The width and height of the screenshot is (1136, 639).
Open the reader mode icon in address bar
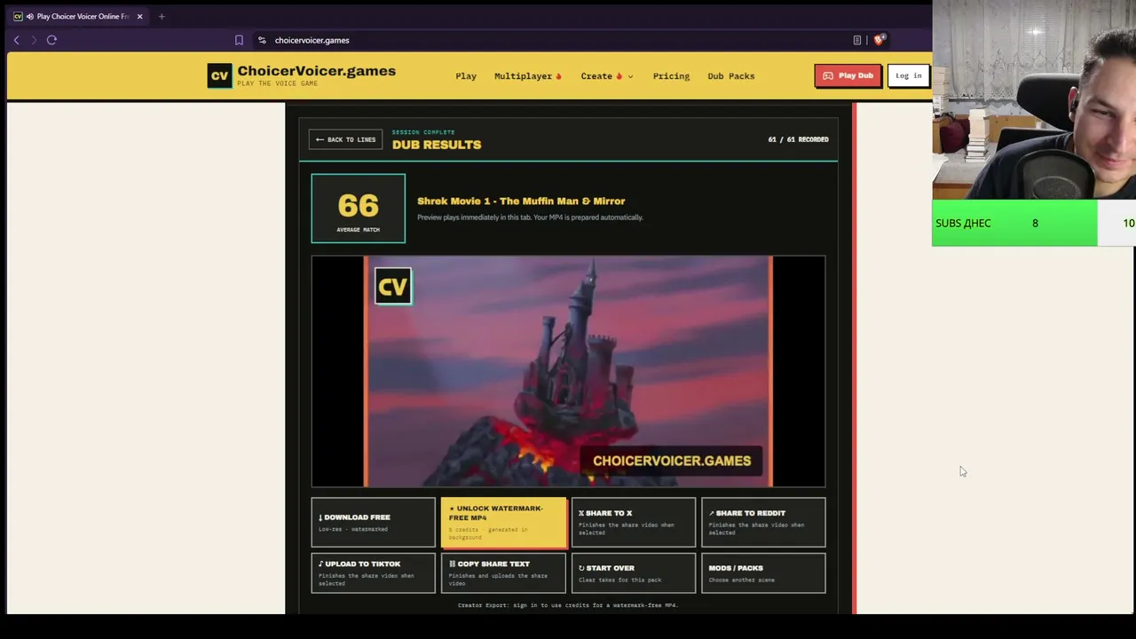click(x=857, y=40)
